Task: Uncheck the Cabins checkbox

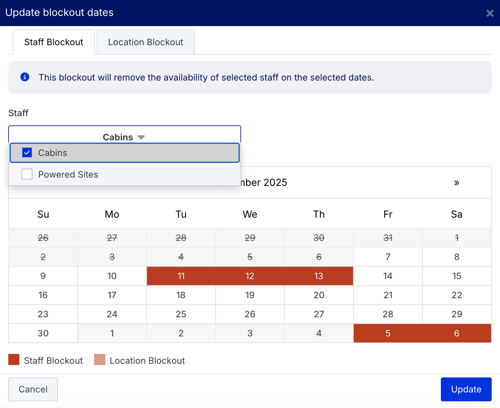Action: (27, 153)
